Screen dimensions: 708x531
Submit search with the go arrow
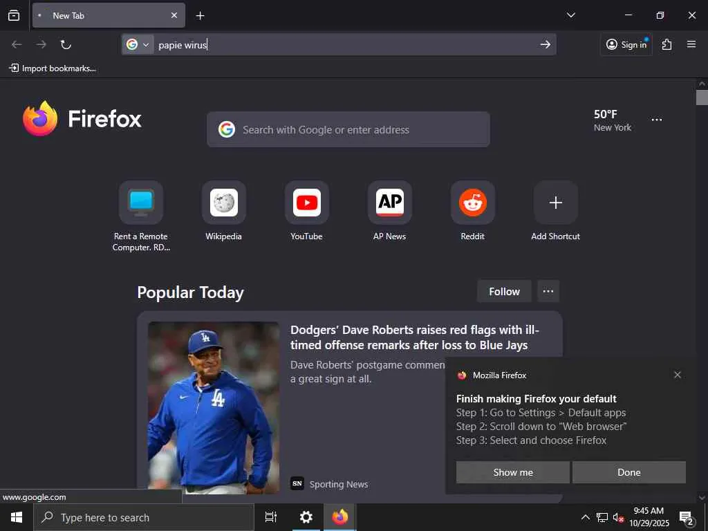pyautogui.click(x=545, y=44)
